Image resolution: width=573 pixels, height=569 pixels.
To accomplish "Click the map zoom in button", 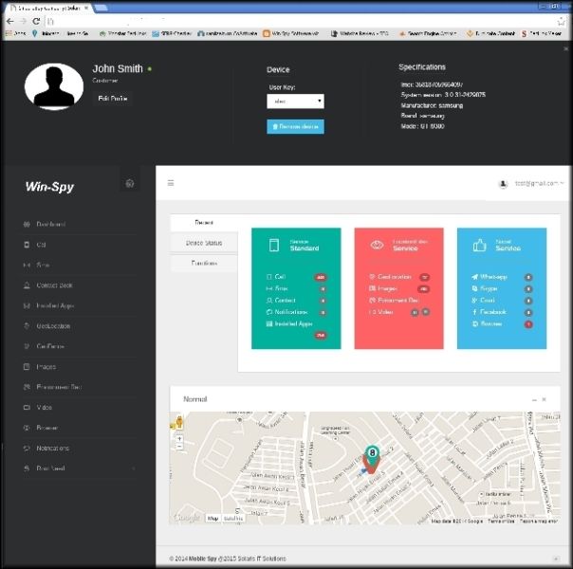I will [179, 439].
